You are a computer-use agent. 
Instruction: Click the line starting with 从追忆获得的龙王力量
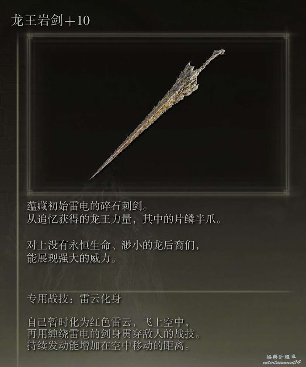coord(124,219)
